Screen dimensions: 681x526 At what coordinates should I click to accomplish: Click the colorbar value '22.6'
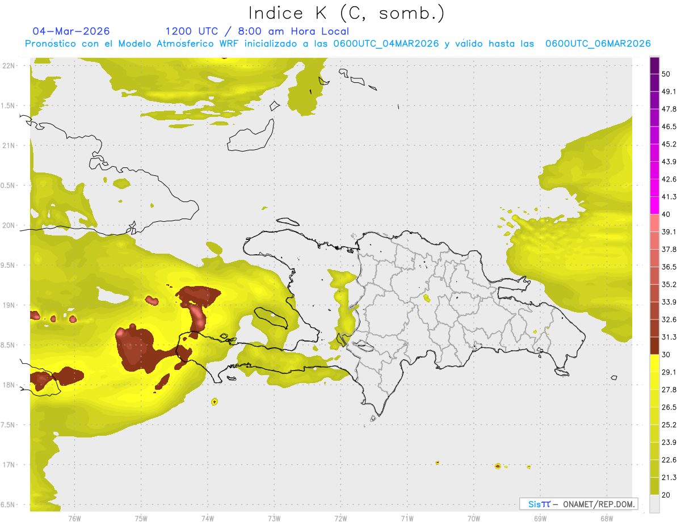(x=669, y=460)
